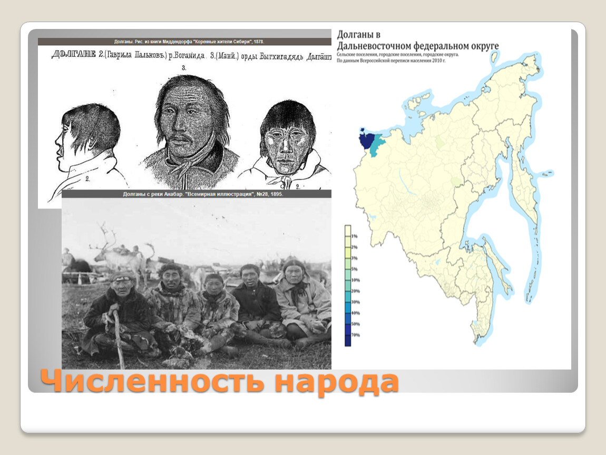Click the blue legend swatch between 30% and 40%
This screenshot has width=606, height=455.
(348, 308)
